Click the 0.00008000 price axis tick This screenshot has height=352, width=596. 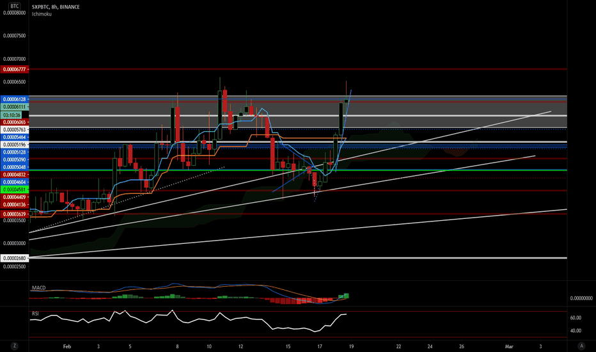(15, 13)
